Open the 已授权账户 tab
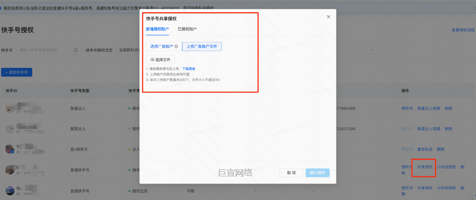 pyautogui.click(x=187, y=29)
